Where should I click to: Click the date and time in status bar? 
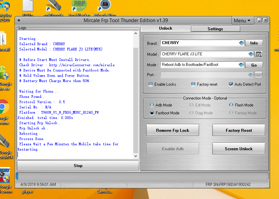(x=38, y=185)
